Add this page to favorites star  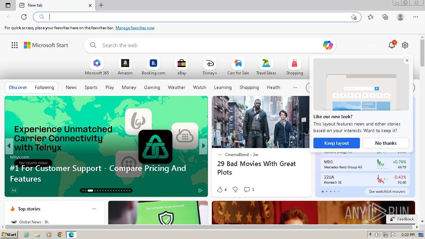354,17
